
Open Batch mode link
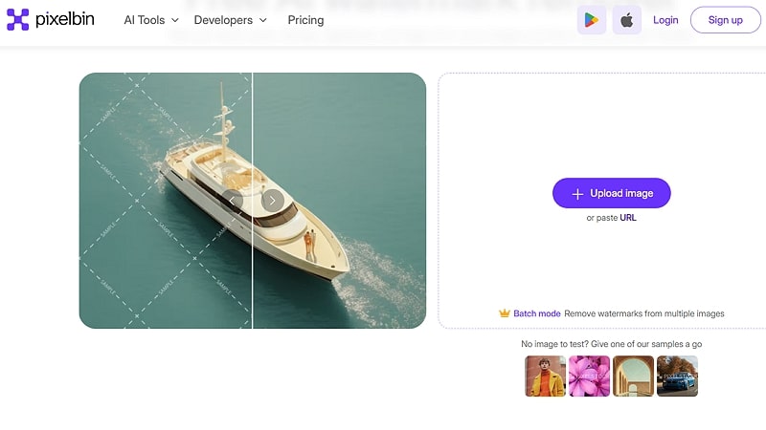pyautogui.click(x=536, y=313)
